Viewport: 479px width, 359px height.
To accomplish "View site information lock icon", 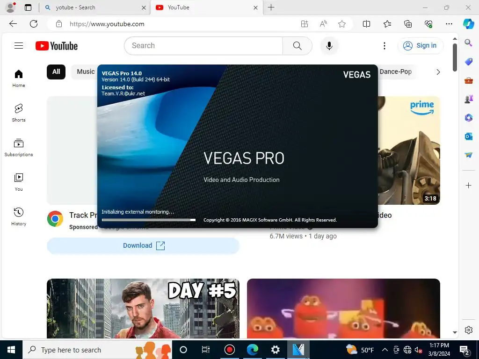I will click(59, 24).
